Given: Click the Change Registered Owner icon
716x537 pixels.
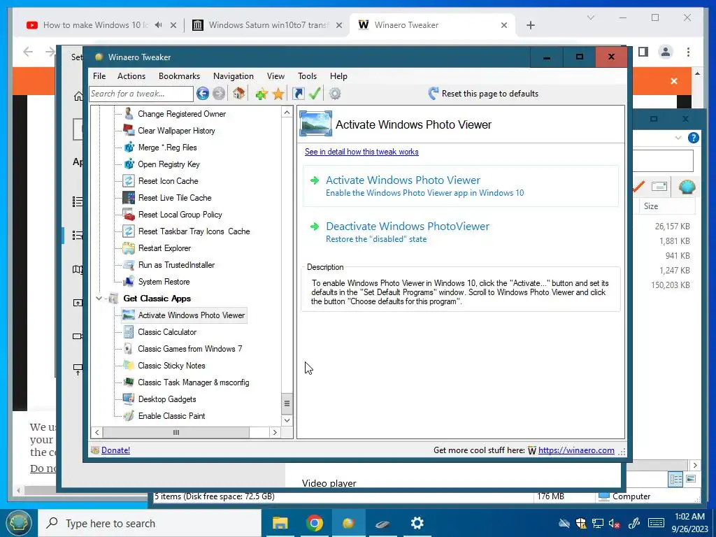Looking at the screenshot, I should (129, 114).
